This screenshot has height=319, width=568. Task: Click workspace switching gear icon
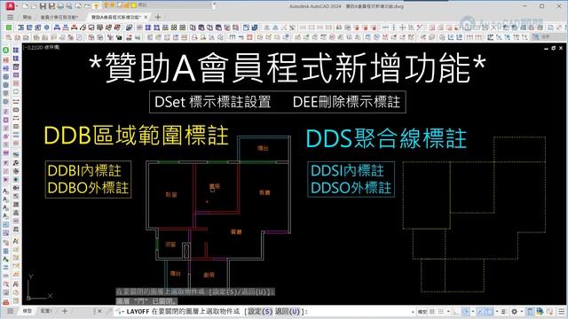pos(514,311)
